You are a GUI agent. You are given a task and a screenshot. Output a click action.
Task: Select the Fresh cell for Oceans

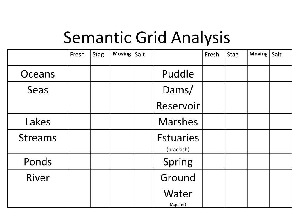[79, 73]
